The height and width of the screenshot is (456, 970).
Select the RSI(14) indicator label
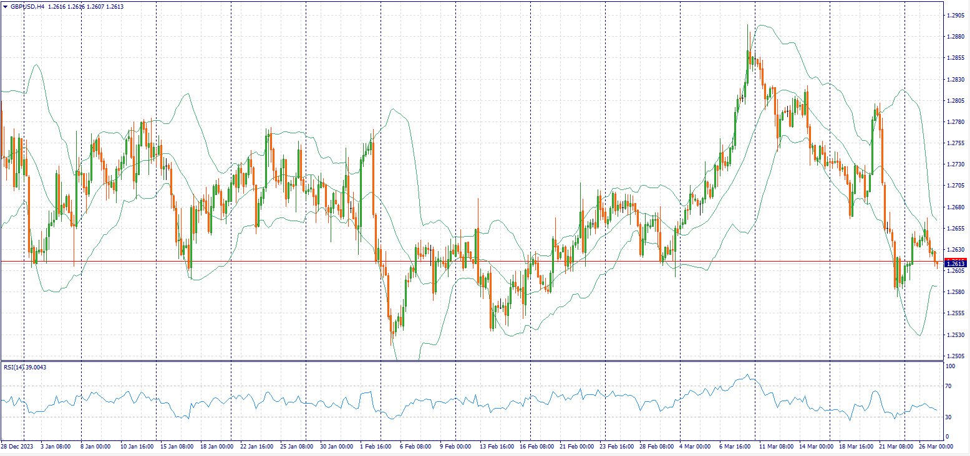12,368
